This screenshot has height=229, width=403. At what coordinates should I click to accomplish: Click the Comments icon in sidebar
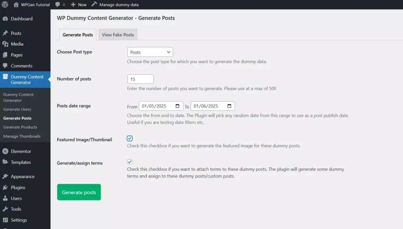[x=5, y=65]
